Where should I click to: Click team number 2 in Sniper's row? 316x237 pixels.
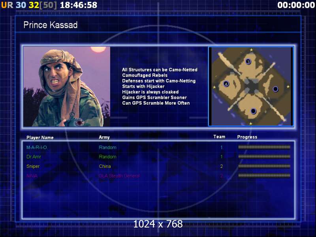coord(222,166)
